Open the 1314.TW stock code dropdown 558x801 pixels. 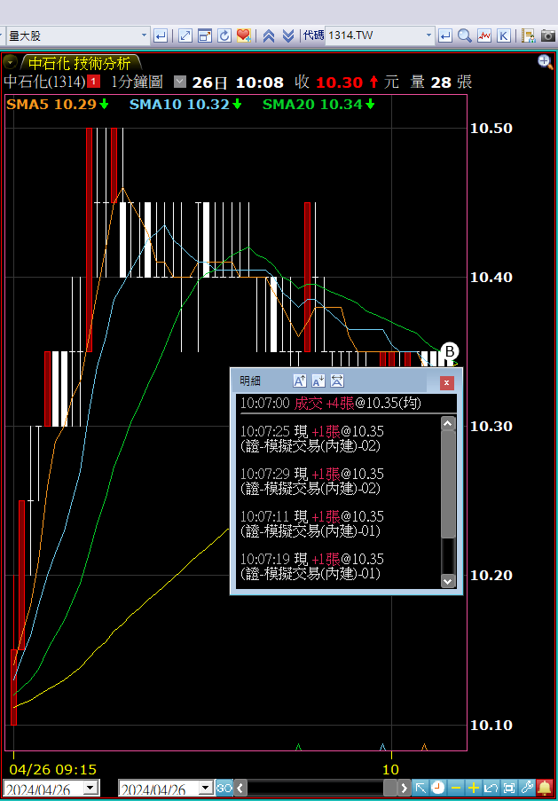pyautogui.click(x=428, y=35)
